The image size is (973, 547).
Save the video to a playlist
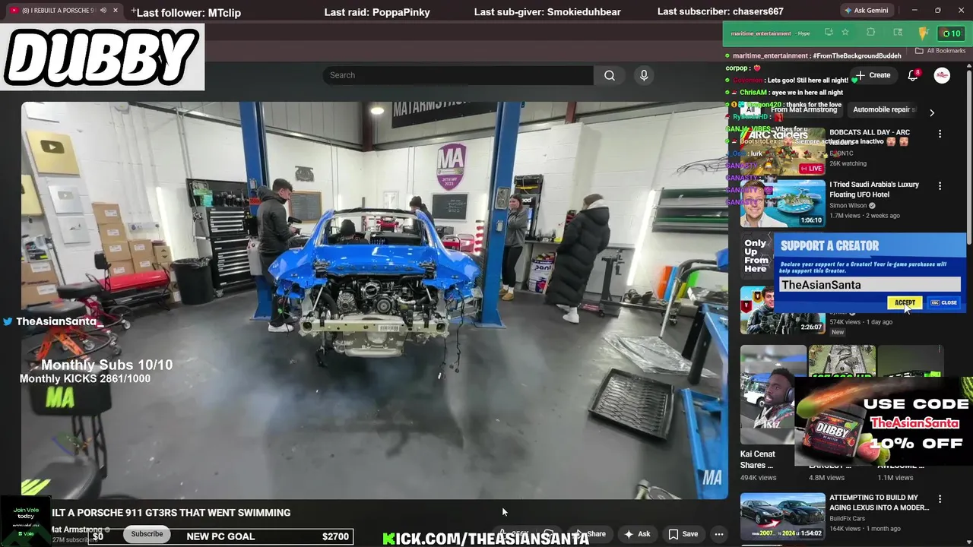[683, 534]
